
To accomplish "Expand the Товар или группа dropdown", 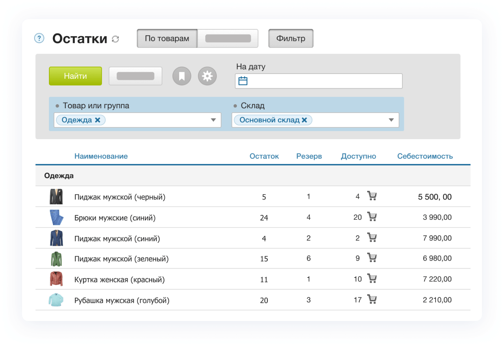I will 213,120.
